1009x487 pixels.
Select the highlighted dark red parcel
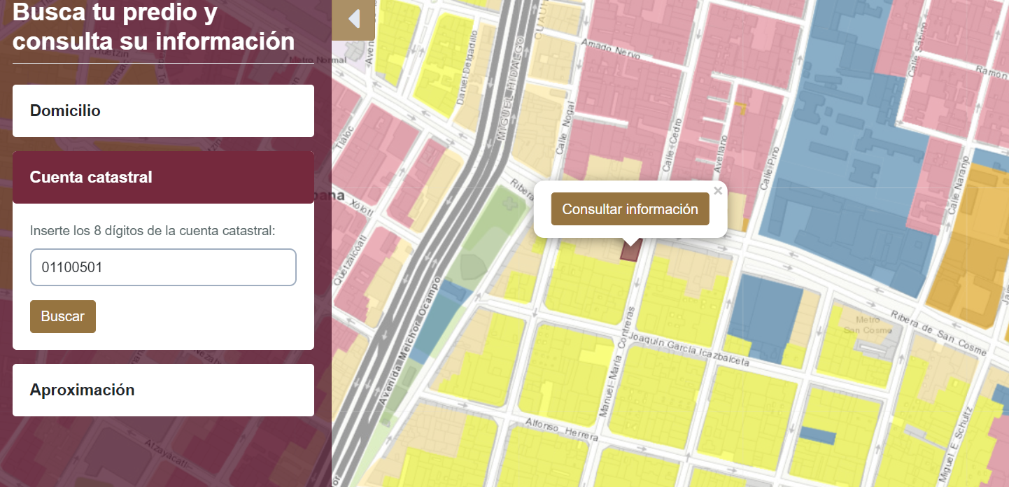pos(629,253)
